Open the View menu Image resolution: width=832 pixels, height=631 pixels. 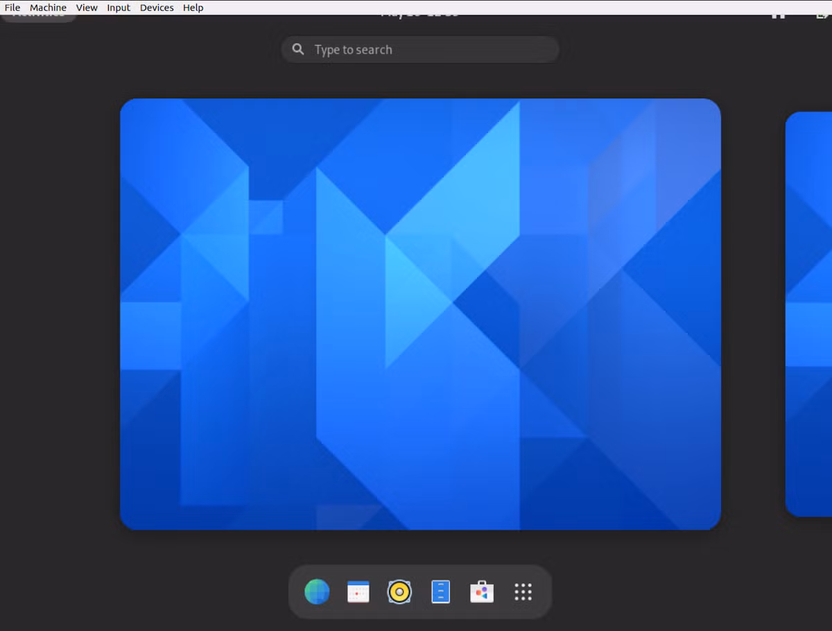[x=87, y=8]
